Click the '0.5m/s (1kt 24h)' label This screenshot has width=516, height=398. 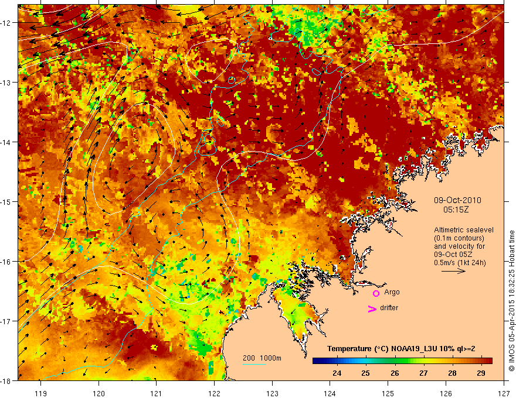point(460,263)
